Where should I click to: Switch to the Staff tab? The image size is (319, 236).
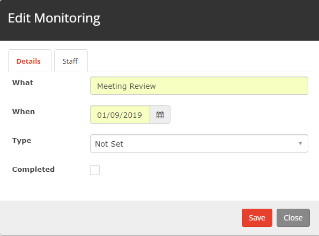tap(71, 61)
